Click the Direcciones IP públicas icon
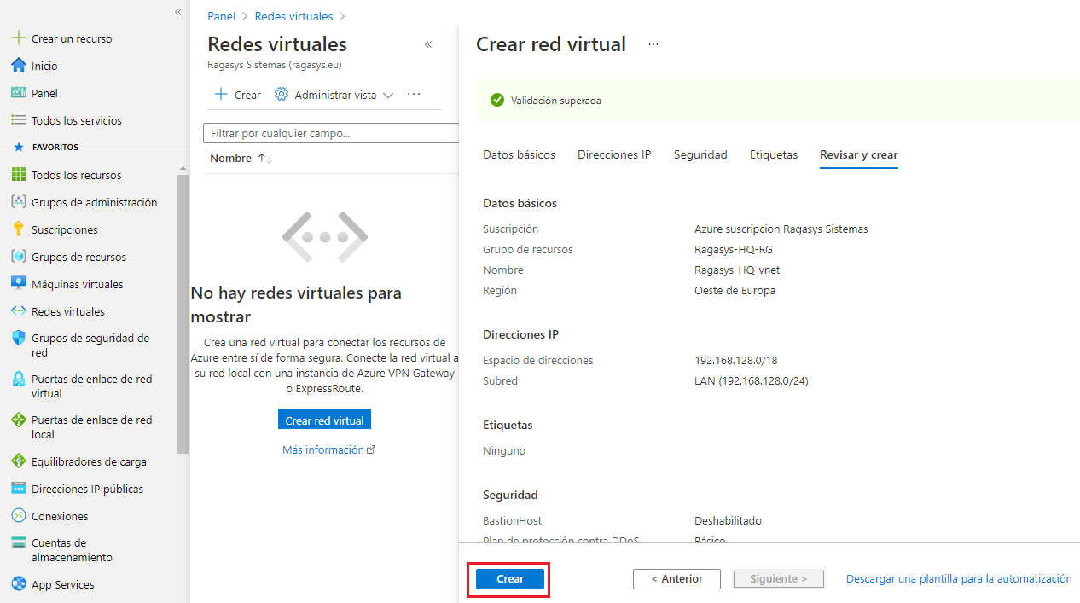Viewport: 1080px width, 603px height. pyautogui.click(x=18, y=489)
